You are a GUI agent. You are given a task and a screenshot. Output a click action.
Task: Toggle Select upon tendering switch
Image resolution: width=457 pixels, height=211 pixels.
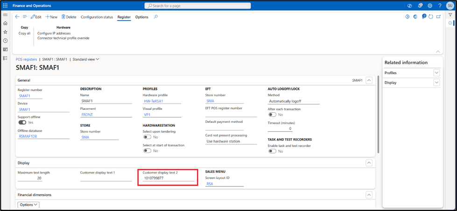(147, 137)
